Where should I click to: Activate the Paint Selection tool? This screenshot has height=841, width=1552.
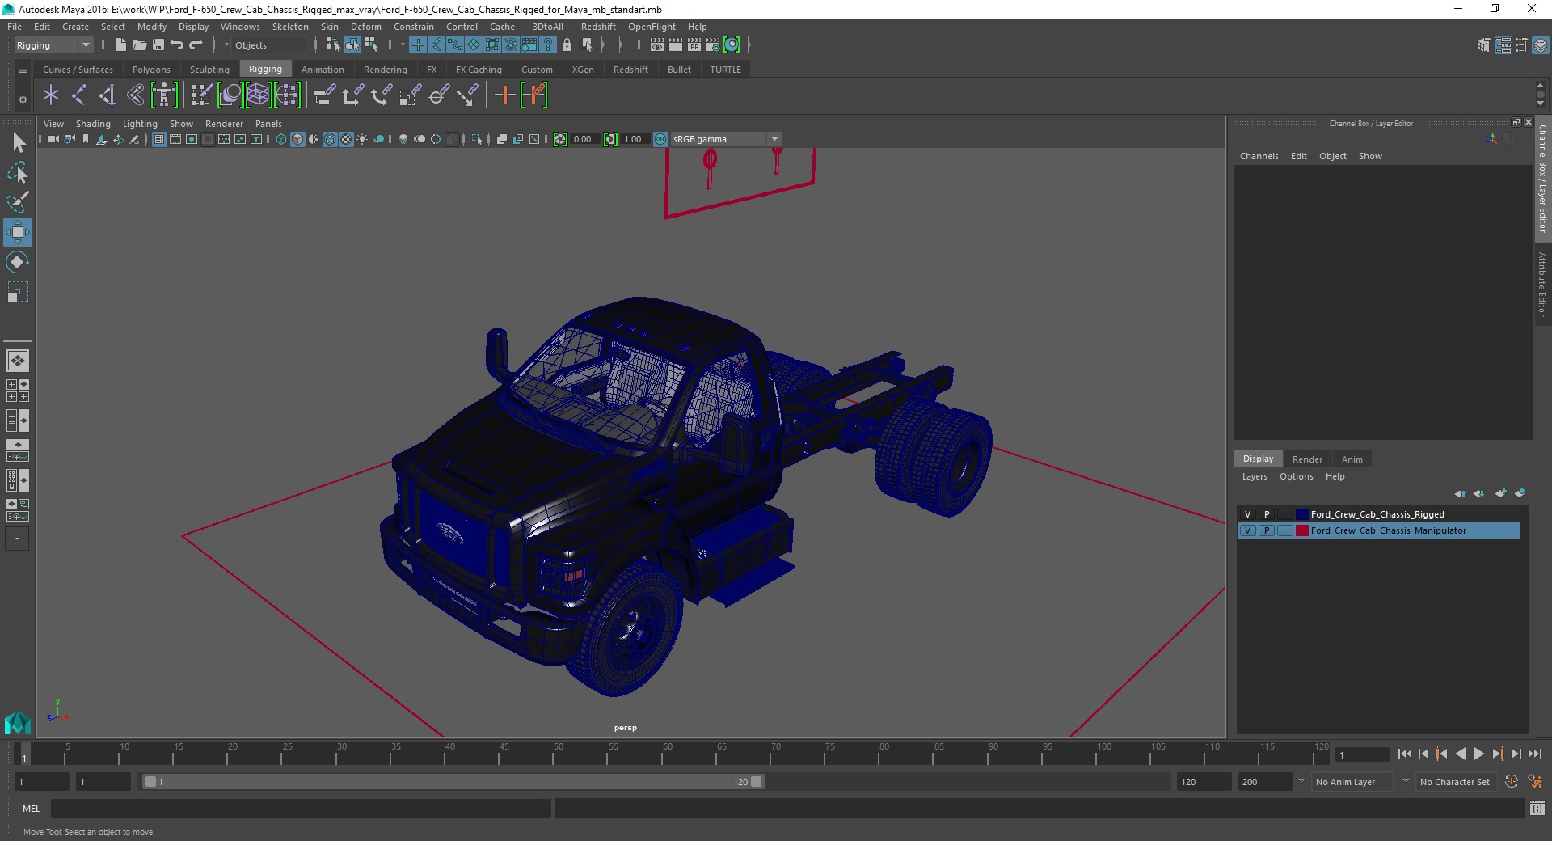coord(18,202)
